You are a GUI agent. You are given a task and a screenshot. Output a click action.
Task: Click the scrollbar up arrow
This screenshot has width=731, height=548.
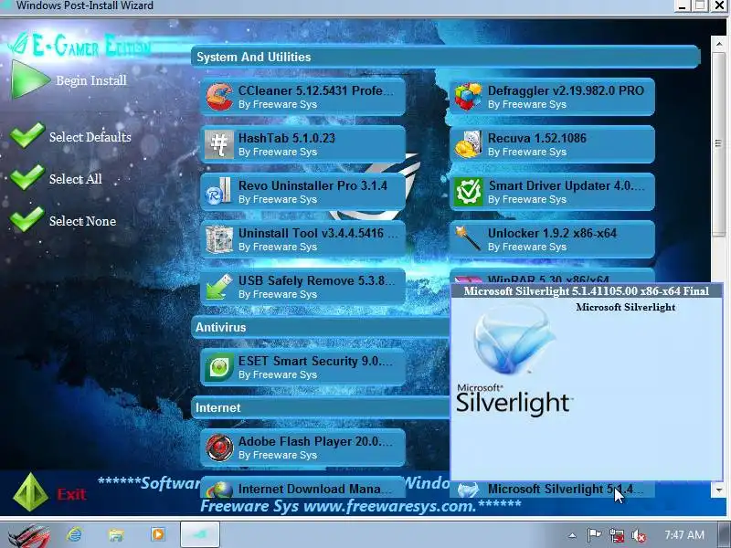718,44
